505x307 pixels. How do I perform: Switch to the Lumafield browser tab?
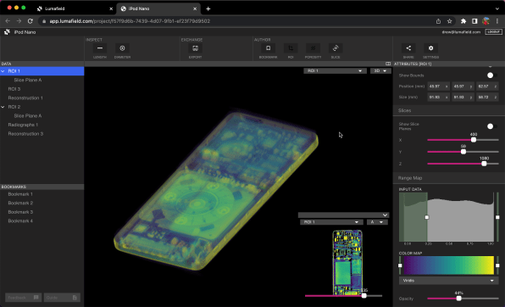click(75, 8)
